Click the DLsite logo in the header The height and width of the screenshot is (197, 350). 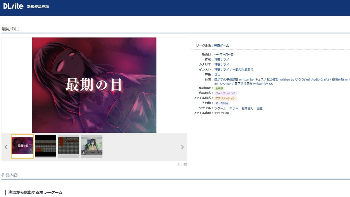point(13,6)
